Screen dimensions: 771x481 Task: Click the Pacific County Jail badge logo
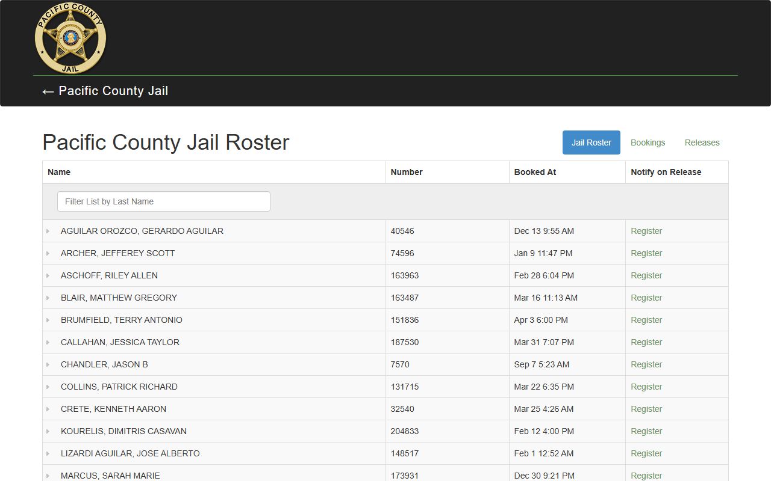pos(70,38)
